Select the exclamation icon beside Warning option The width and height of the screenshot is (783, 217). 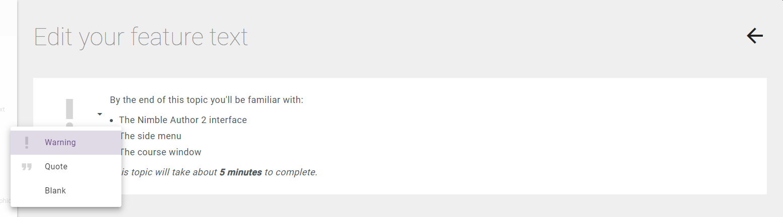pos(27,143)
